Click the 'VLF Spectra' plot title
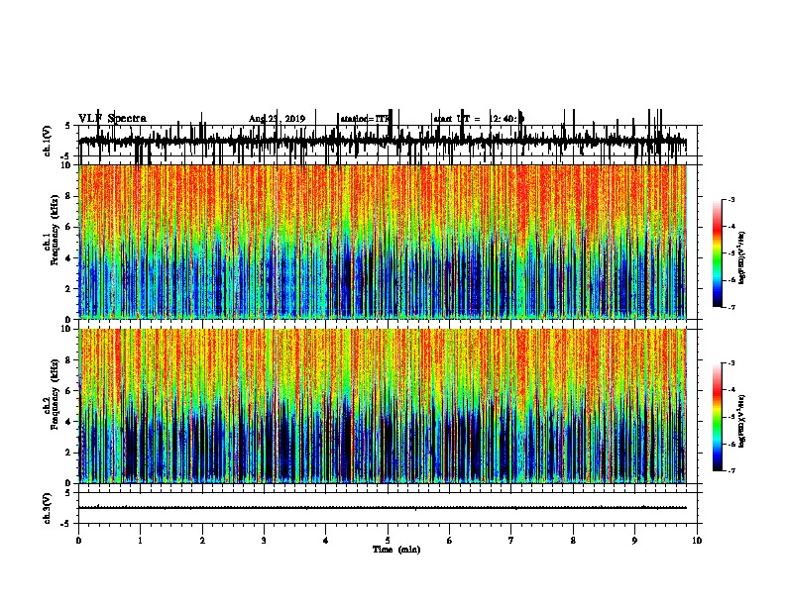Screen dimensions: 785x606 point(112,118)
